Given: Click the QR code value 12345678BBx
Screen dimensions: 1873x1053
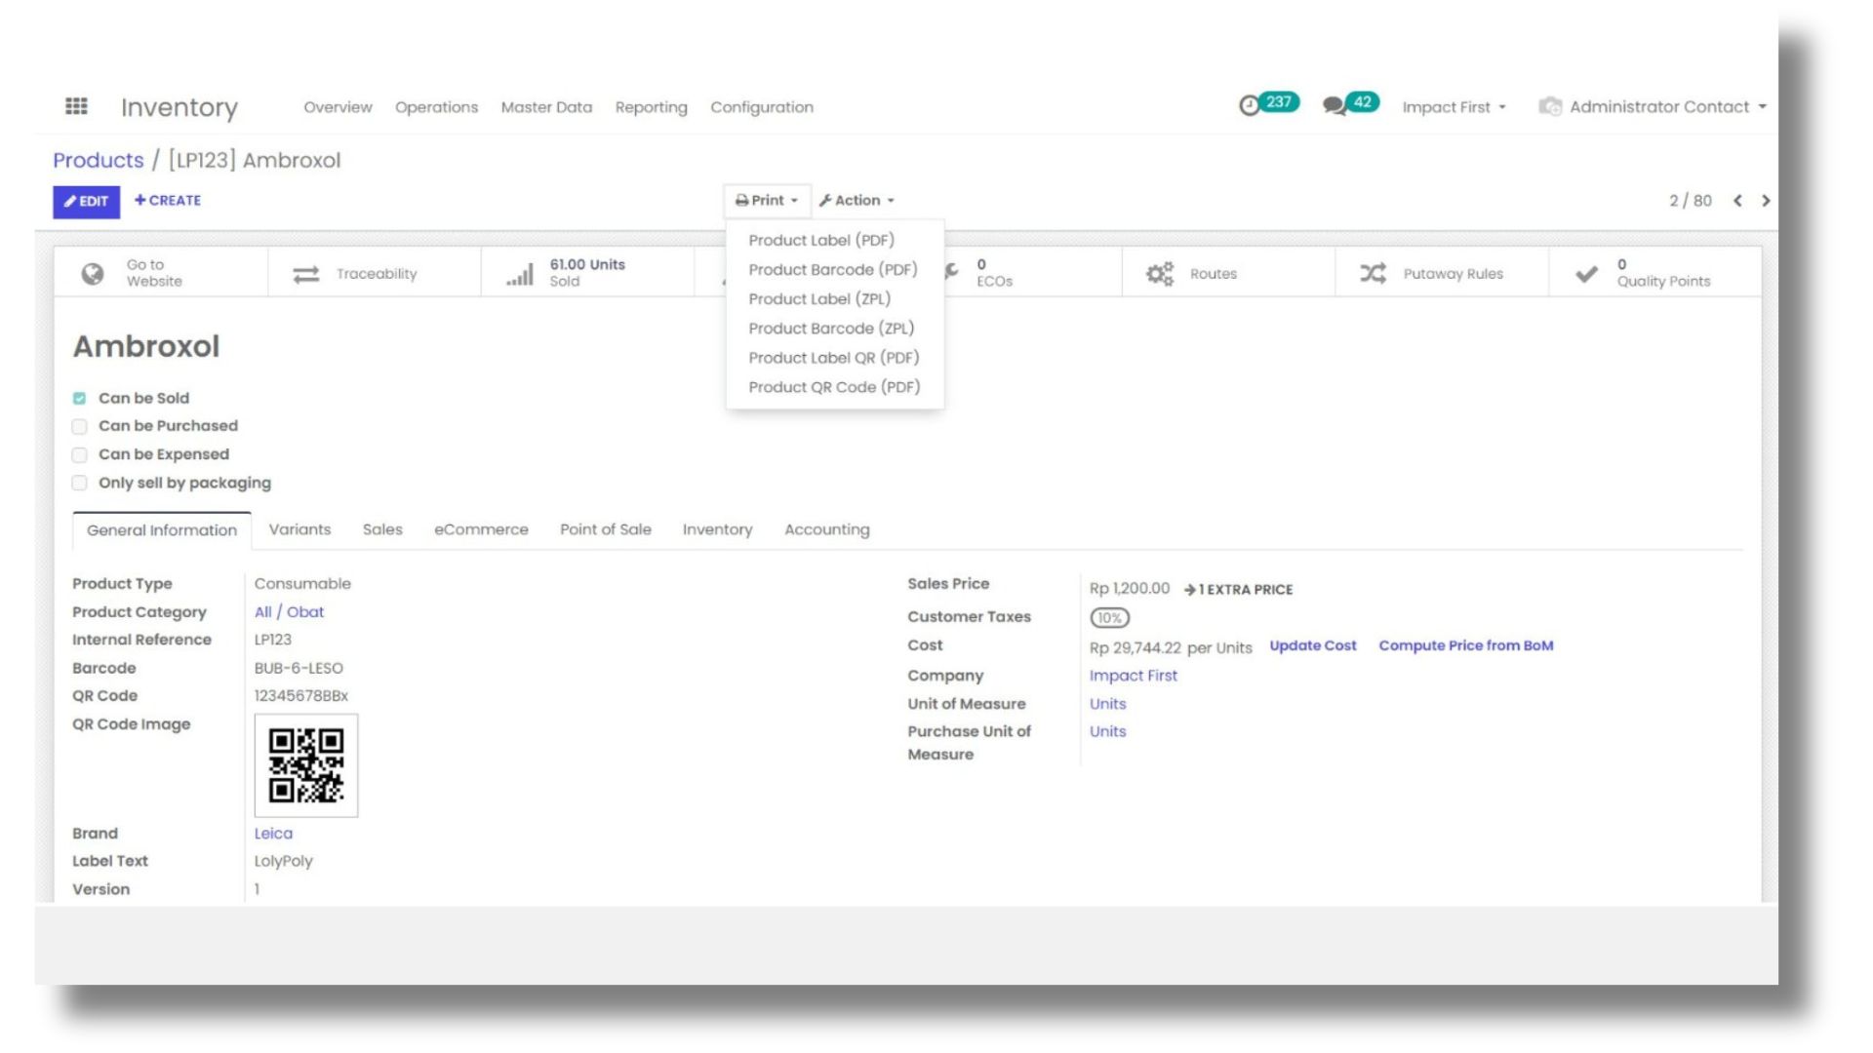Looking at the screenshot, I should [301, 695].
